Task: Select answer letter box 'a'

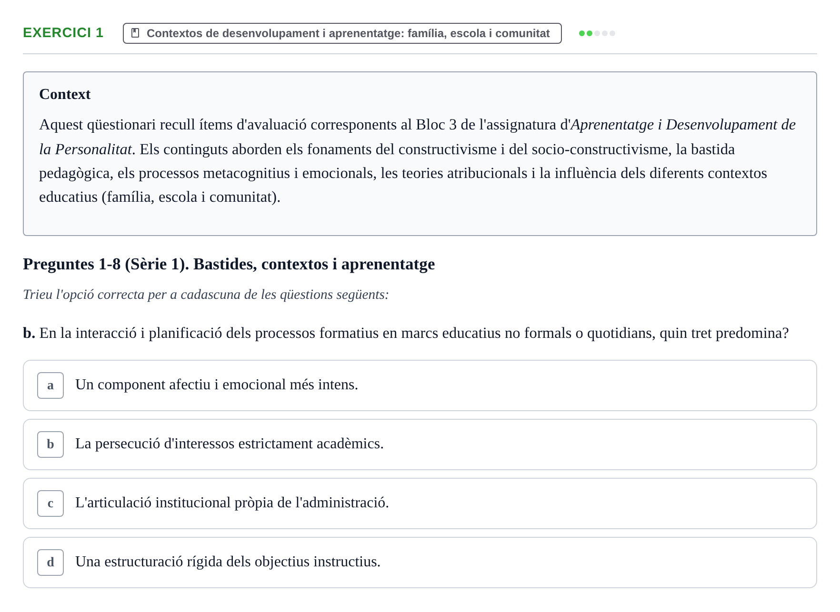Action: pyautogui.click(x=50, y=385)
